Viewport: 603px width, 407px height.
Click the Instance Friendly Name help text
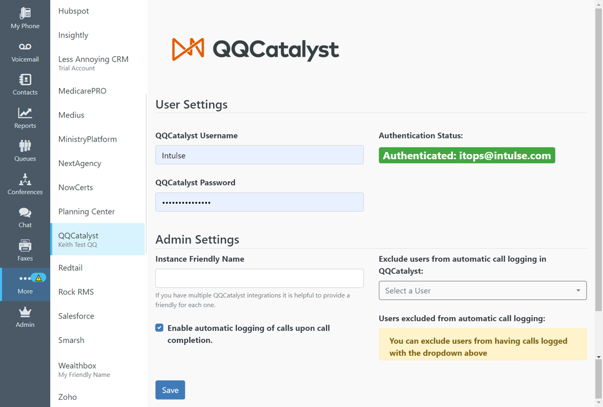(252, 300)
